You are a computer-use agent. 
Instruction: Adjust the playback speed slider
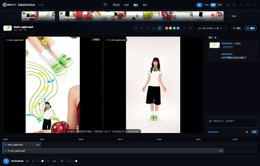pyautogui.click(x=42, y=161)
